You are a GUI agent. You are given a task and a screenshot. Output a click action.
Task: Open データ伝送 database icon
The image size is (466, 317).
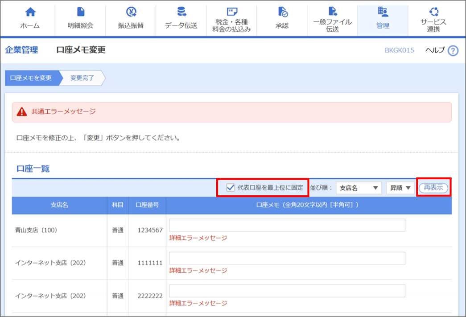pos(181,12)
